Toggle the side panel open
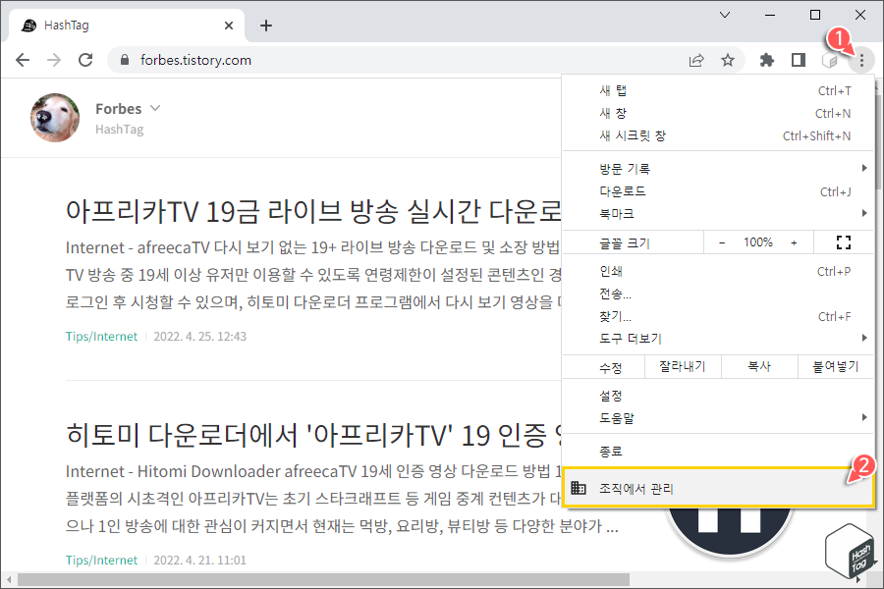 pyautogui.click(x=799, y=60)
